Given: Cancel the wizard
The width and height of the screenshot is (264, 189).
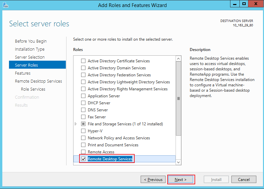Looking at the screenshot, I should pyautogui.click(x=244, y=180).
